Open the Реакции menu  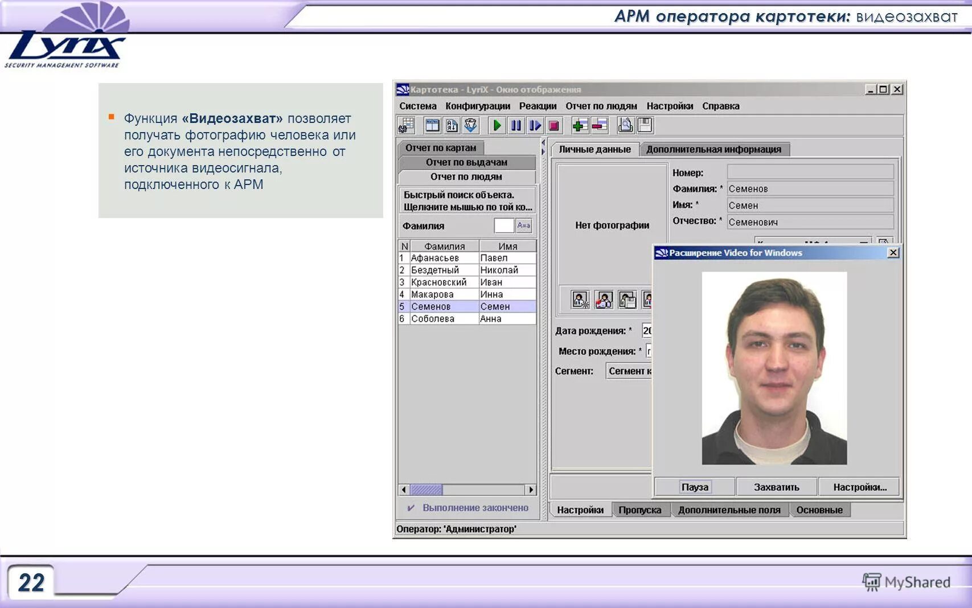[538, 106]
